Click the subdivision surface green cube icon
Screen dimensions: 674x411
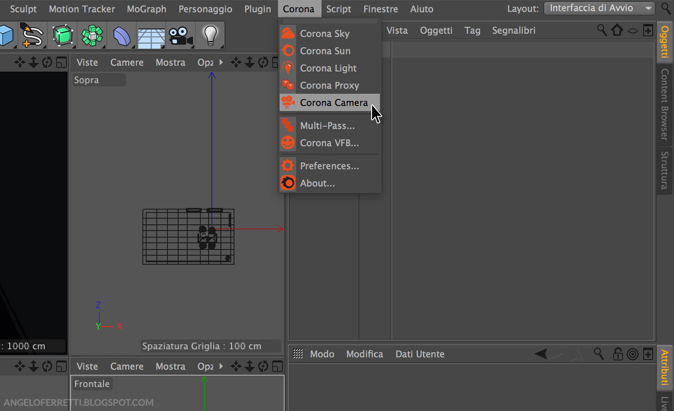pyautogui.click(x=62, y=36)
